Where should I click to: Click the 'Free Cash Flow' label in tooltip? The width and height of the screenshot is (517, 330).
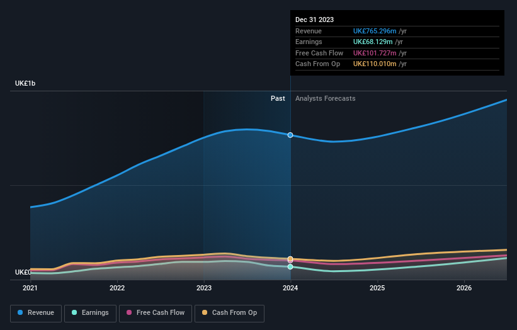tap(319, 53)
